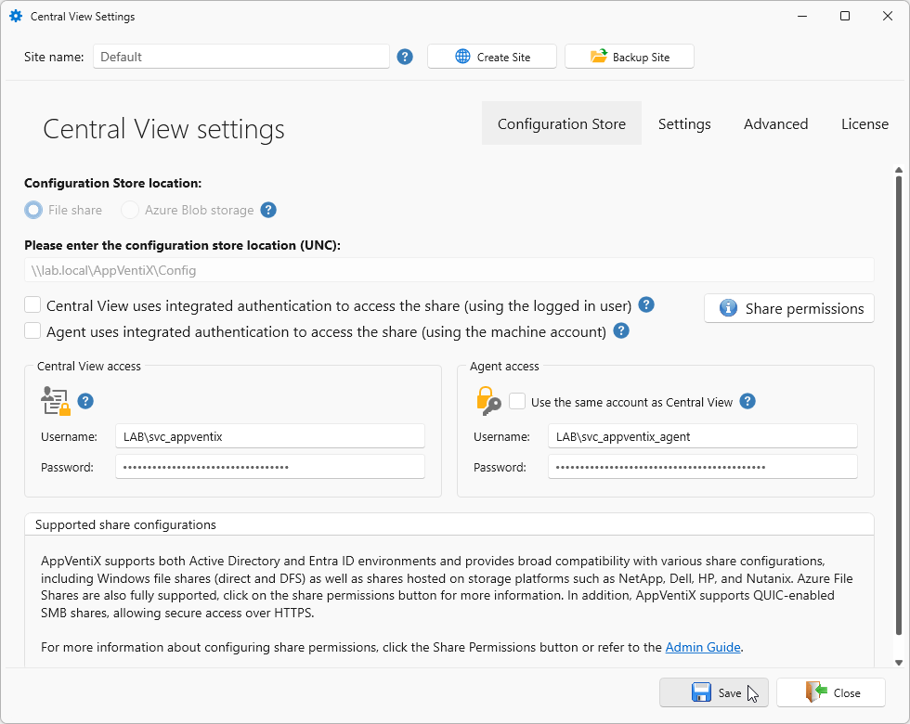The width and height of the screenshot is (910, 724).
Task: Open the Advanced tab
Action: point(775,123)
